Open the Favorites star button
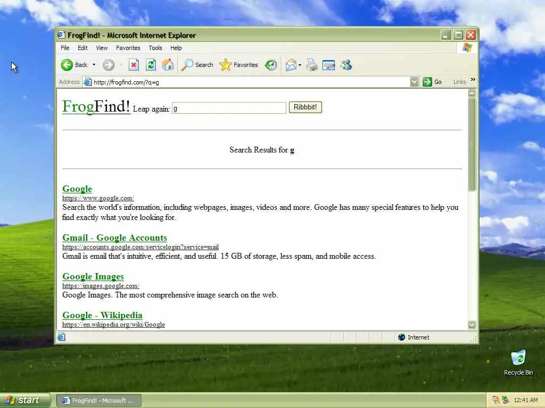545x408 pixels. pyautogui.click(x=239, y=65)
